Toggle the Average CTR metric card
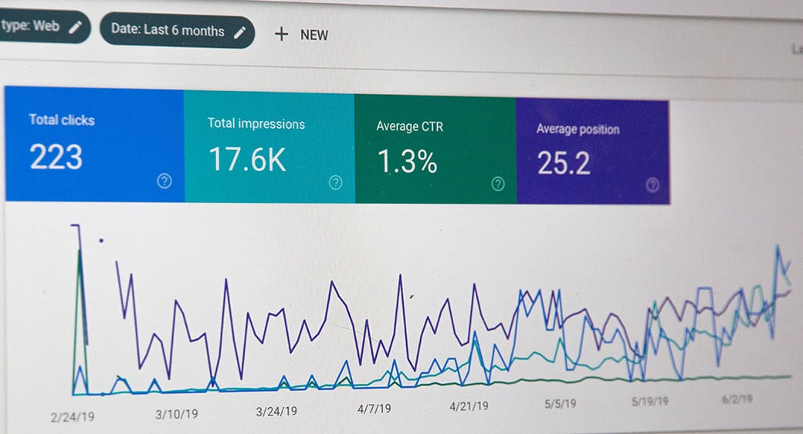Viewport: 803px width, 434px height. (435, 149)
